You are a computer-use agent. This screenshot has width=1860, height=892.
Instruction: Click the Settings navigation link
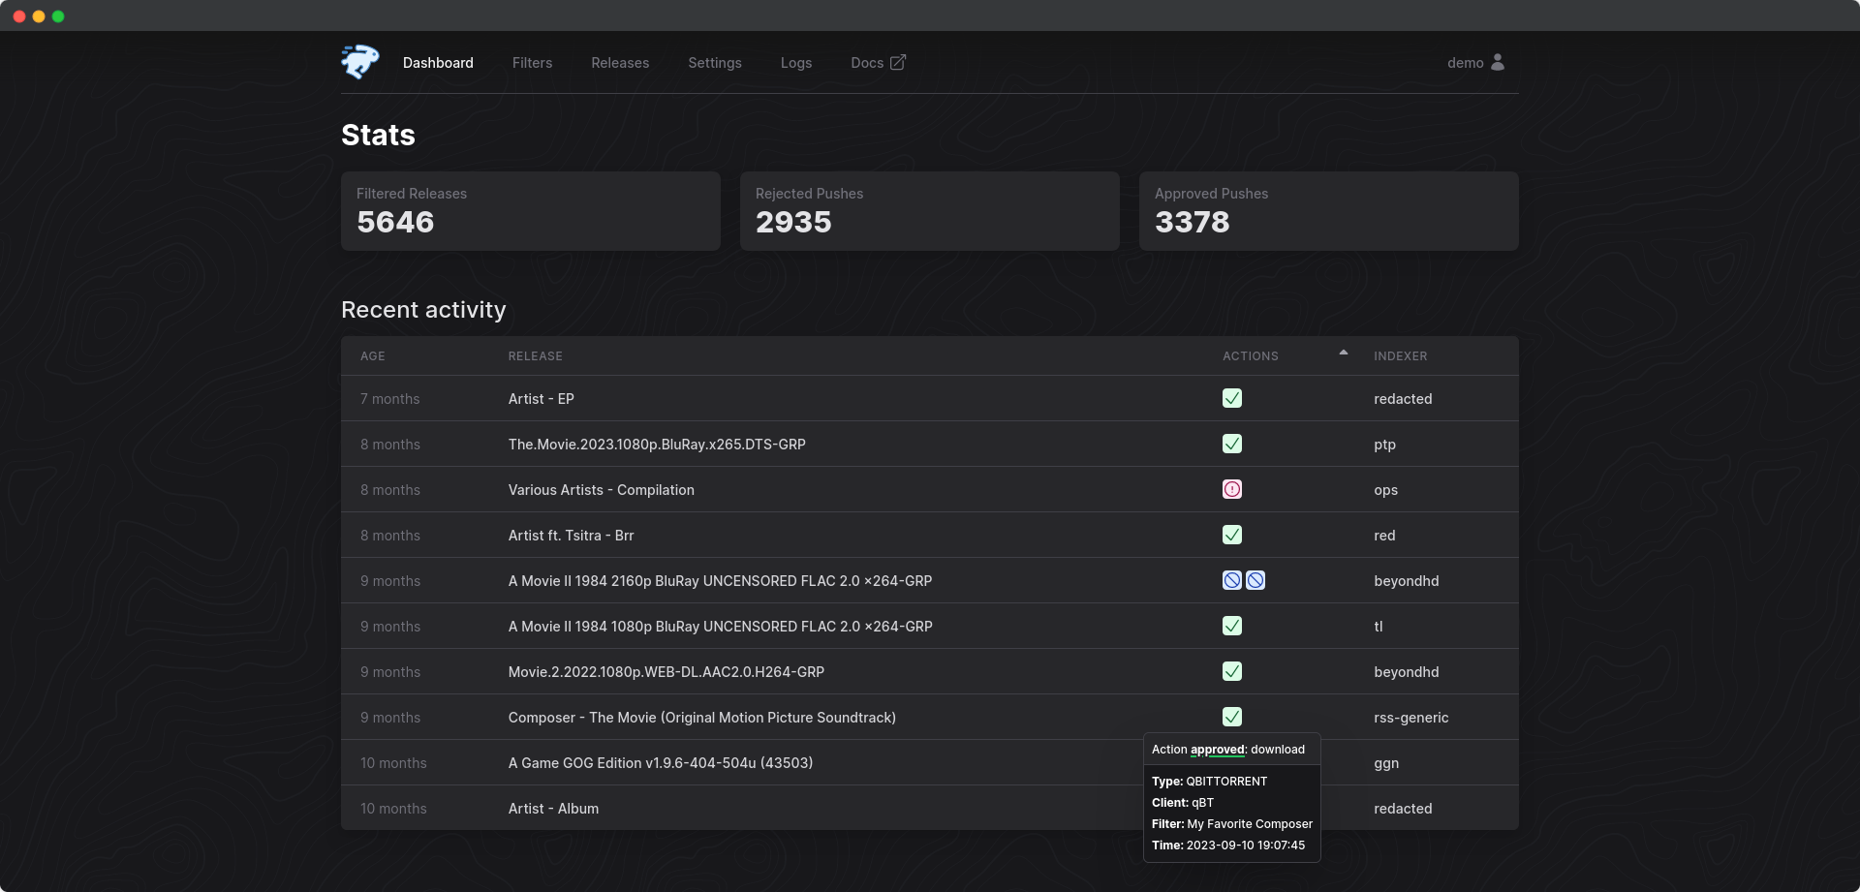click(x=714, y=62)
